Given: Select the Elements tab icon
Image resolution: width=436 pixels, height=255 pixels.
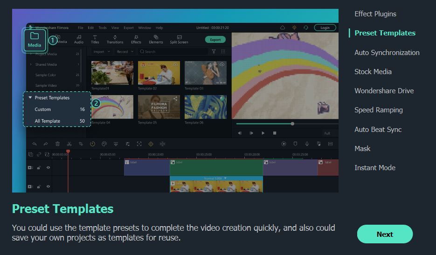Looking at the screenshot, I should (156, 40).
